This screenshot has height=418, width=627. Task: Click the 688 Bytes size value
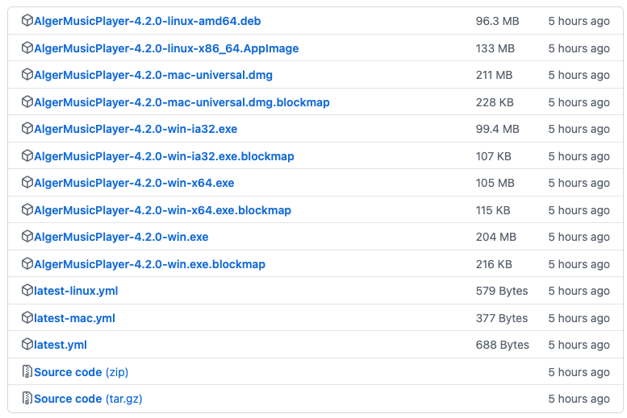[503, 345]
